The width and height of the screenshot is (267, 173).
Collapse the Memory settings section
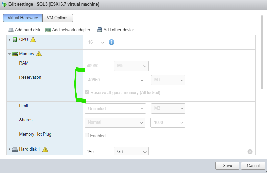point(10,54)
